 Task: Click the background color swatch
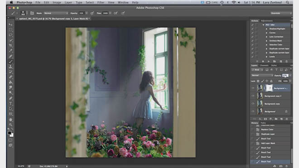pos(12,135)
